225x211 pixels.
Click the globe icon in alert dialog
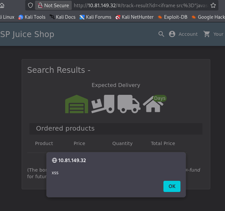pos(54,160)
